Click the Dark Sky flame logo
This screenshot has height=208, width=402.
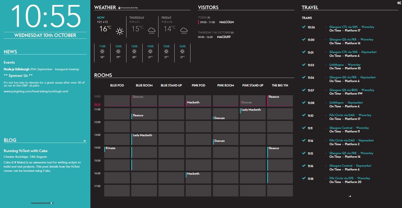[119, 8]
